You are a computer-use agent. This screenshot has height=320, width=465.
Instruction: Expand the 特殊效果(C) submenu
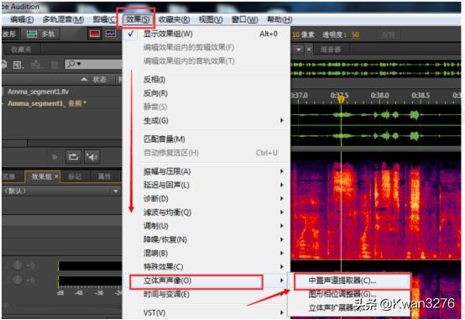(x=206, y=267)
